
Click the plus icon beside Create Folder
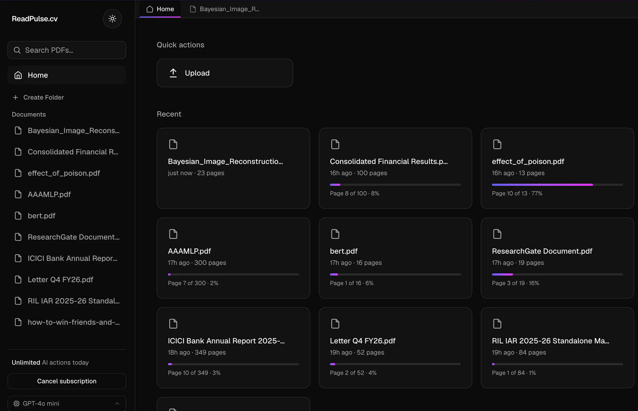click(15, 97)
